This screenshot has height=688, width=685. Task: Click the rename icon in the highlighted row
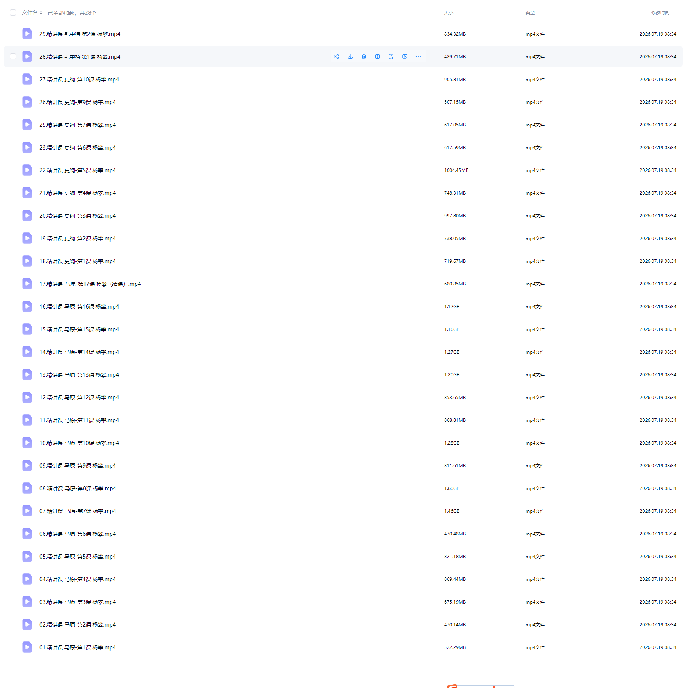pos(378,57)
